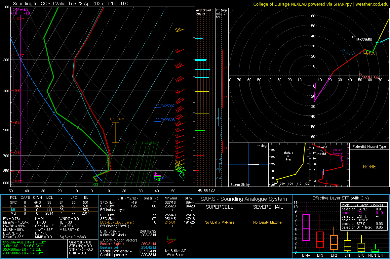Viewport: 390px width, 259px height.
Task: Click the blue 'Bunkers Left = 234/42 kt' line
Action: click(128, 247)
